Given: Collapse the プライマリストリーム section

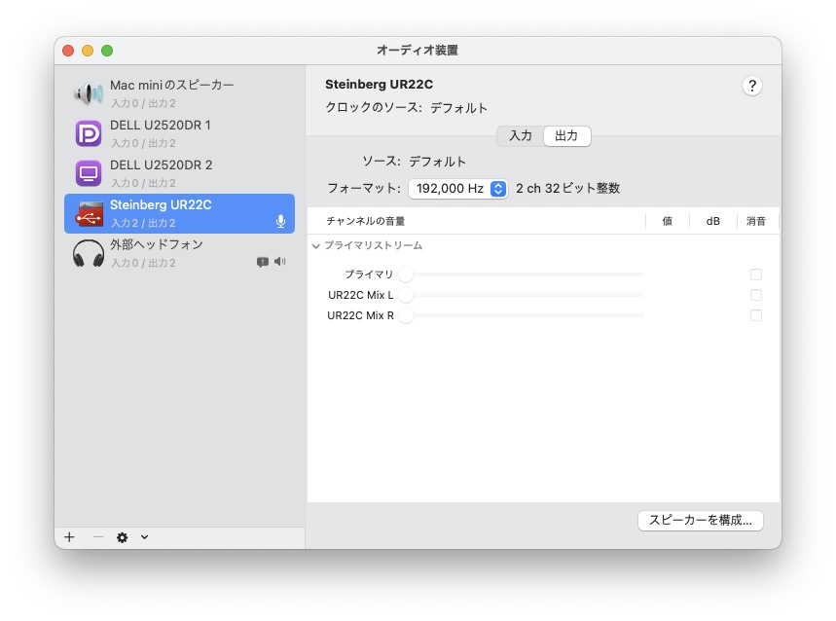Looking at the screenshot, I should click(315, 245).
